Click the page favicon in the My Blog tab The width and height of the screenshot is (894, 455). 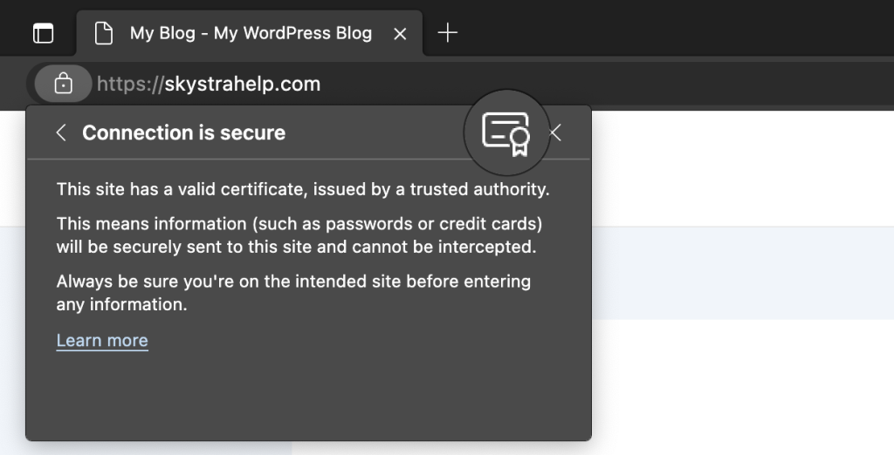[x=104, y=33]
